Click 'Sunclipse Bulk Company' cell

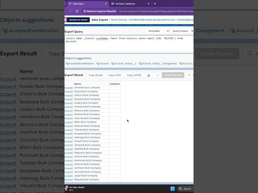click(91, 172)
